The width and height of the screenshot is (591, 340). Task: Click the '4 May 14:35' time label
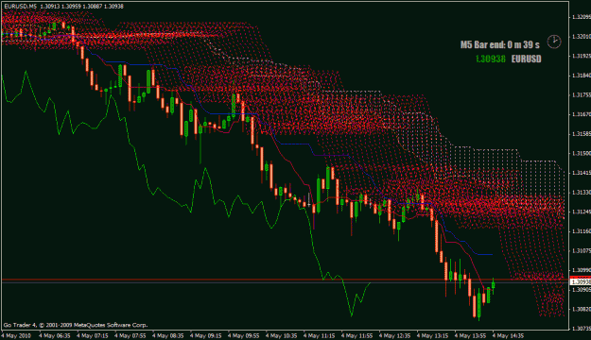tap(508, 335)
